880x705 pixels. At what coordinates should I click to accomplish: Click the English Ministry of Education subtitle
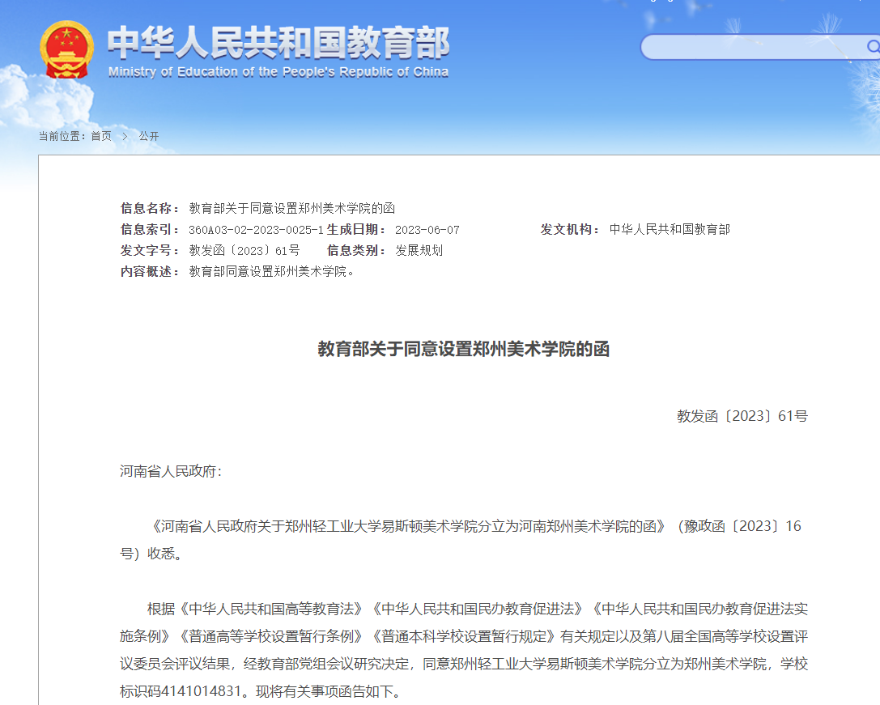coord(278,72)
